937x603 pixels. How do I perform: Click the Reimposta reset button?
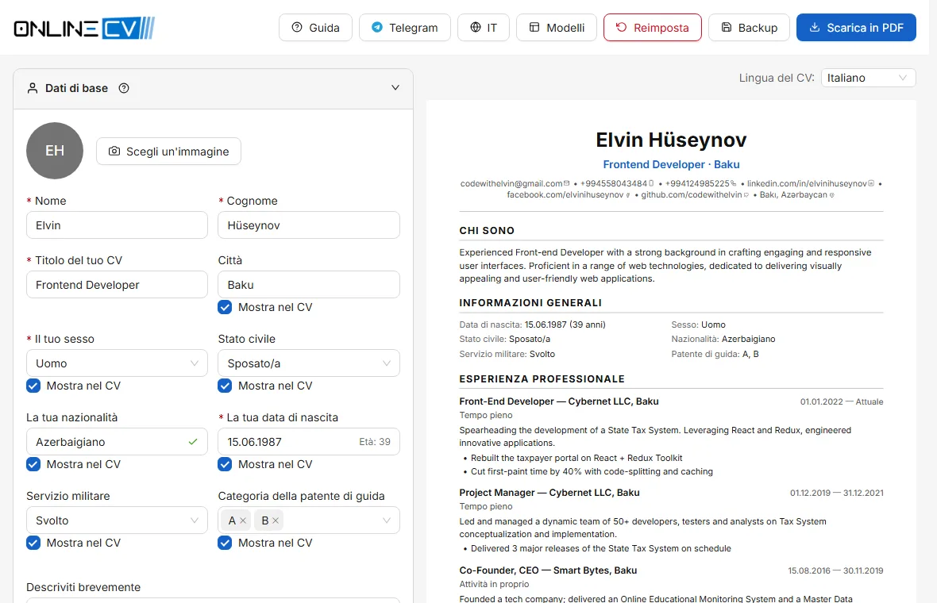coord(653,28)
